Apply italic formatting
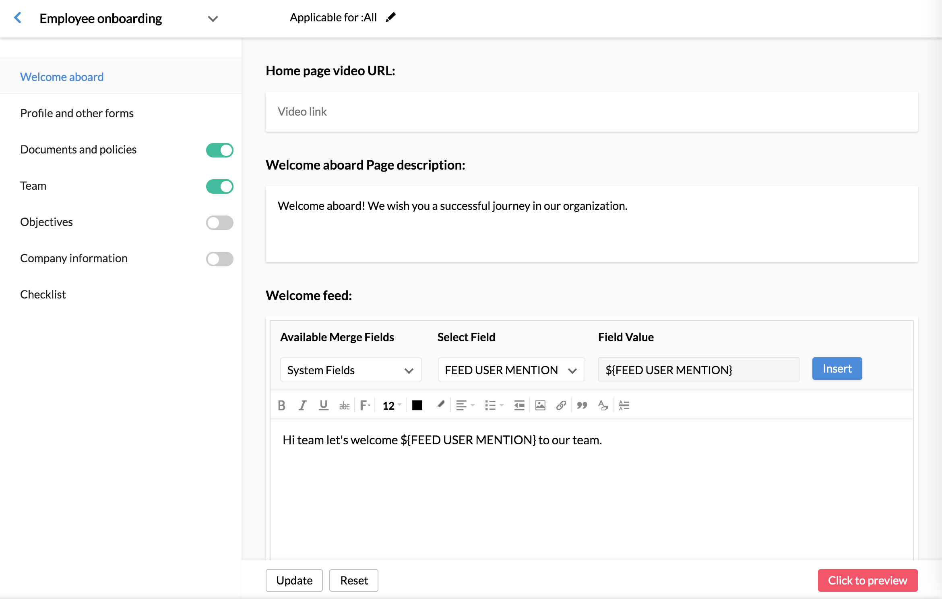The height and width of the screenshot is (599, 942). tap(302, 405)
